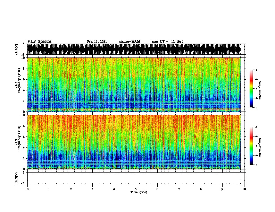Click the 4 kHz tick on ch.2 axis

point(24,148)
